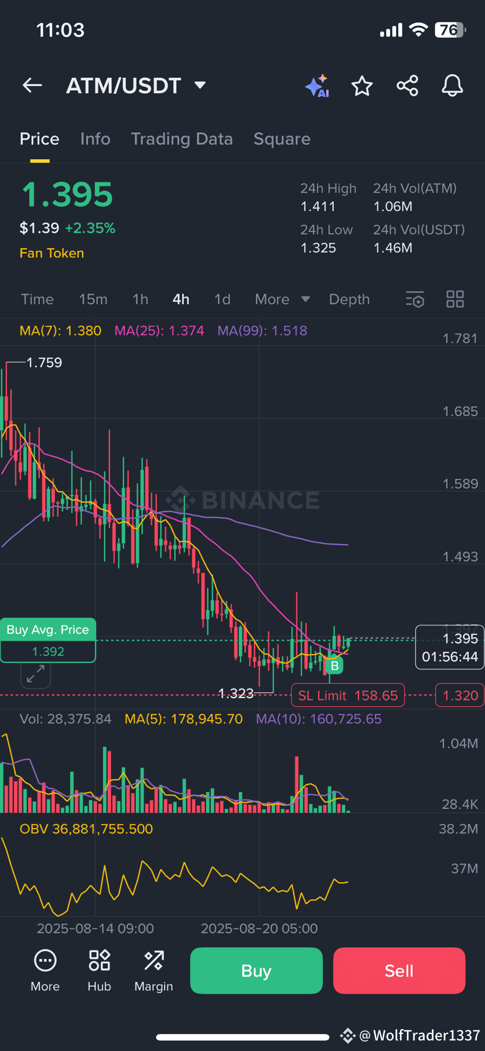The height and width of the screenshot is (1051, 485).
Task: Tap the Fan Token tag link
Action: point(52,253)
